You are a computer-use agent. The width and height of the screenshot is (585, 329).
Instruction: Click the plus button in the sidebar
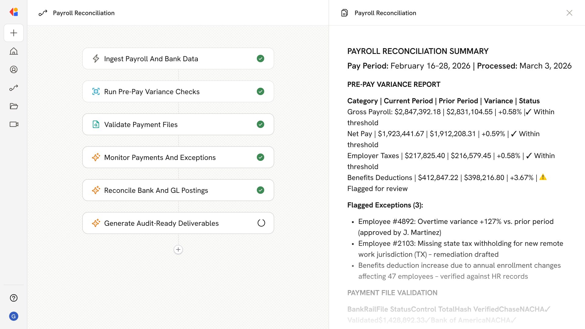click(x=14, y=33)
